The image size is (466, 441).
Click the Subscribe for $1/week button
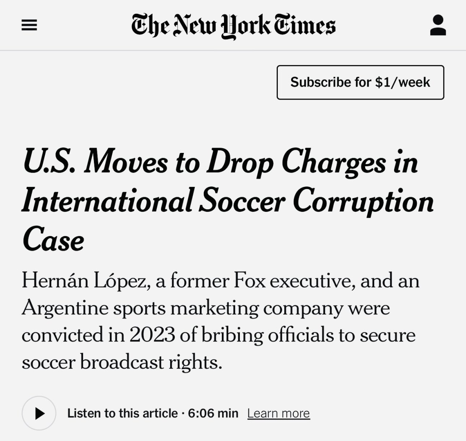(360, 82)
